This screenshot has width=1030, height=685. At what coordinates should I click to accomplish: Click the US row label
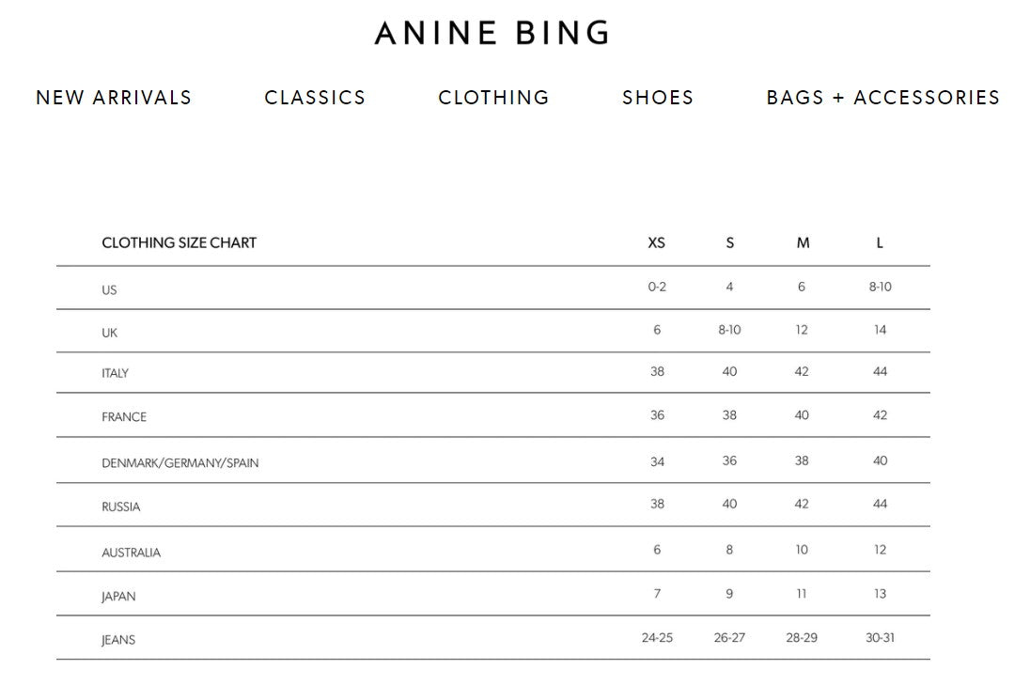click(x=109, y=290)
